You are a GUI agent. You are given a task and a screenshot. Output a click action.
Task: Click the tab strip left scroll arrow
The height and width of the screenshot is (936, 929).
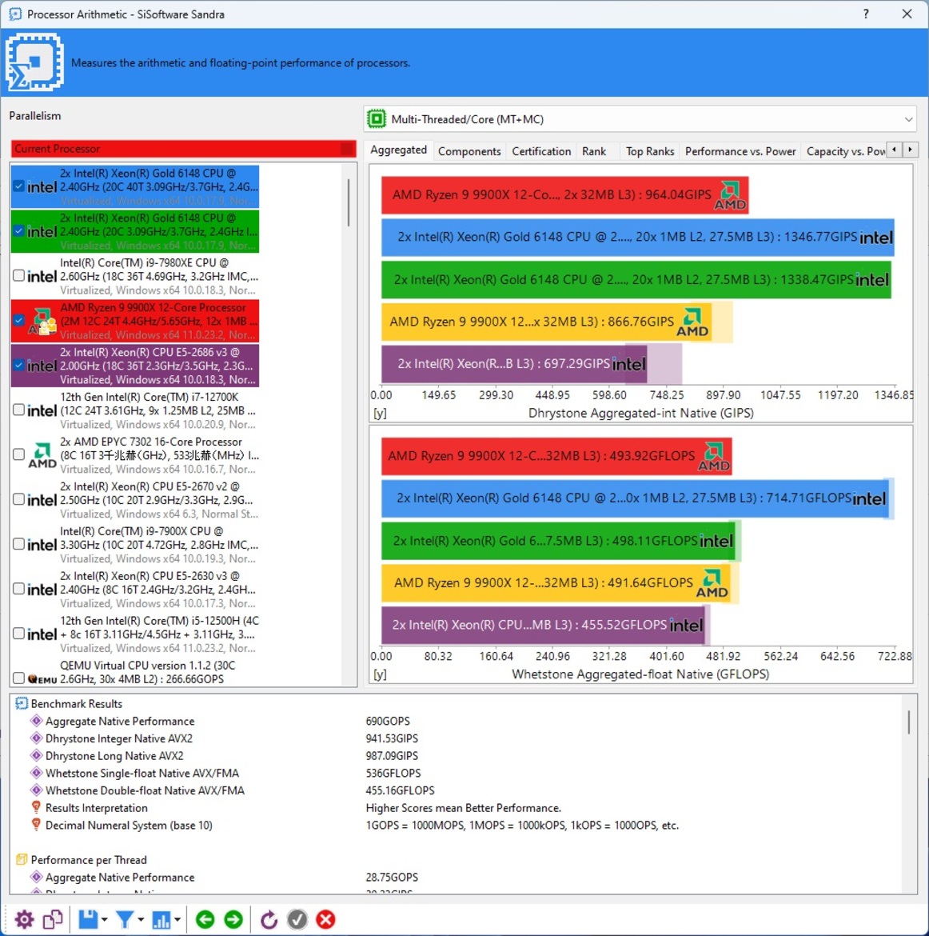click(894, 150)
